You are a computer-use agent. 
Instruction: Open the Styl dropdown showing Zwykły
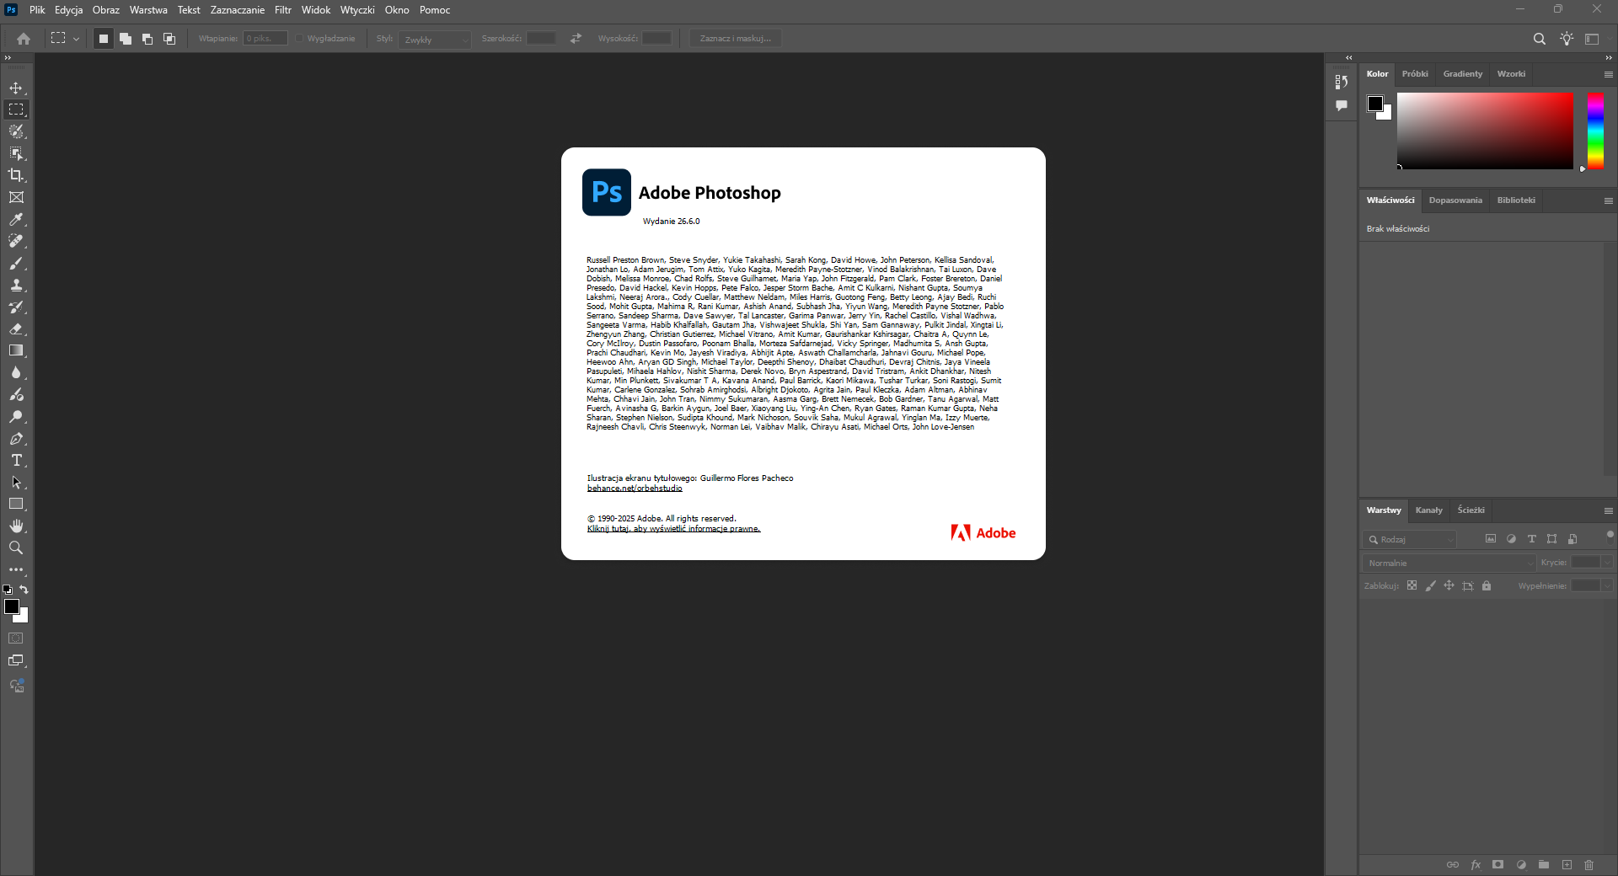[435, 39]
